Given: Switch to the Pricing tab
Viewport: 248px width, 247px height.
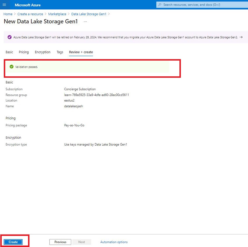Looking at the screenshot, I should coord(24,52).
